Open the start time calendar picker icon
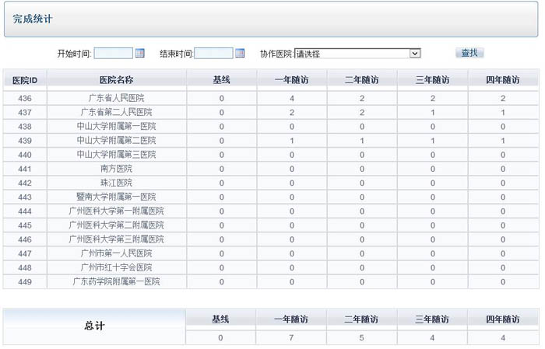This screenshot has width=545, height=349. tap(139, 54)
